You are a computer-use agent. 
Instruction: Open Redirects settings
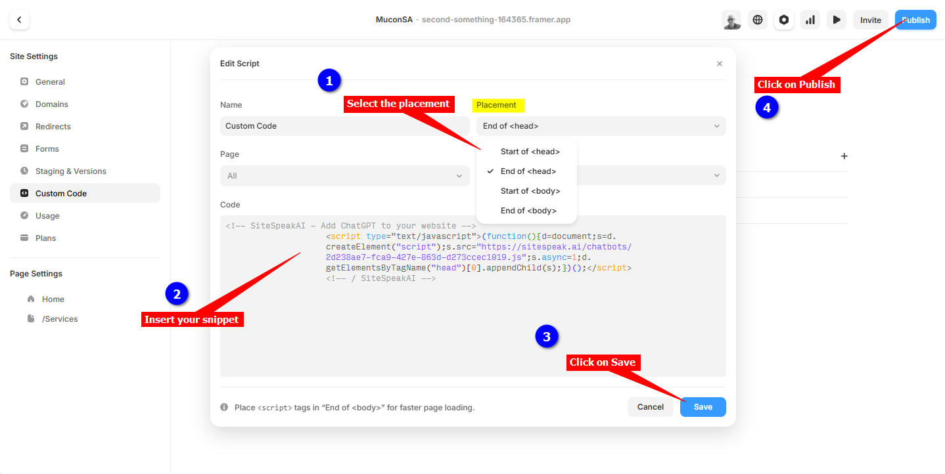pyautogui.click(x=85, y=127)
